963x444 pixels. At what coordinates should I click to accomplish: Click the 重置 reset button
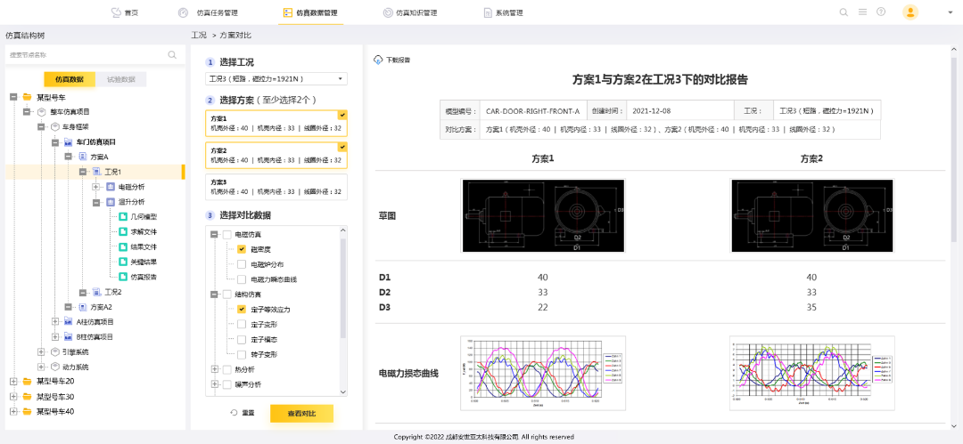click(243, 413)
